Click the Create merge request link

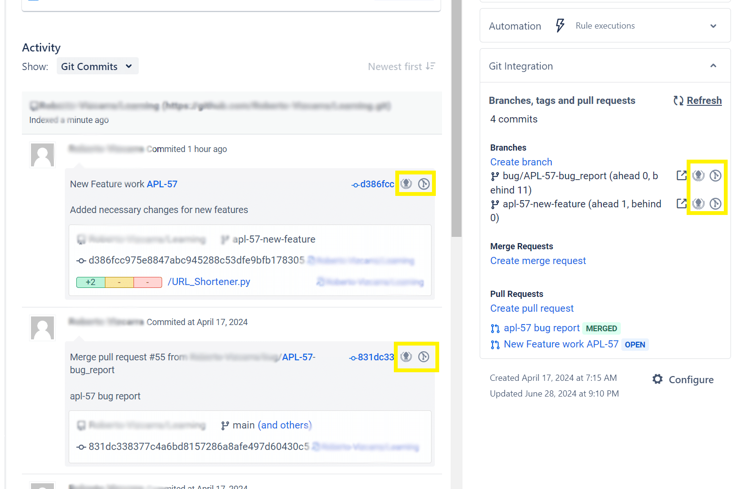538,261
